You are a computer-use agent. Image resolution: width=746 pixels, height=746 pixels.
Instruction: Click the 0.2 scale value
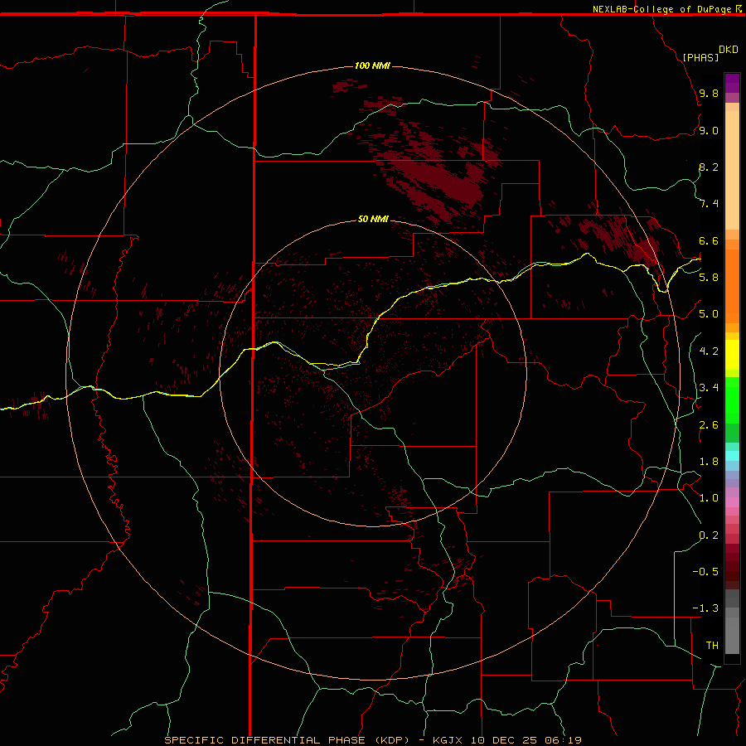click(x=709, y=535)
